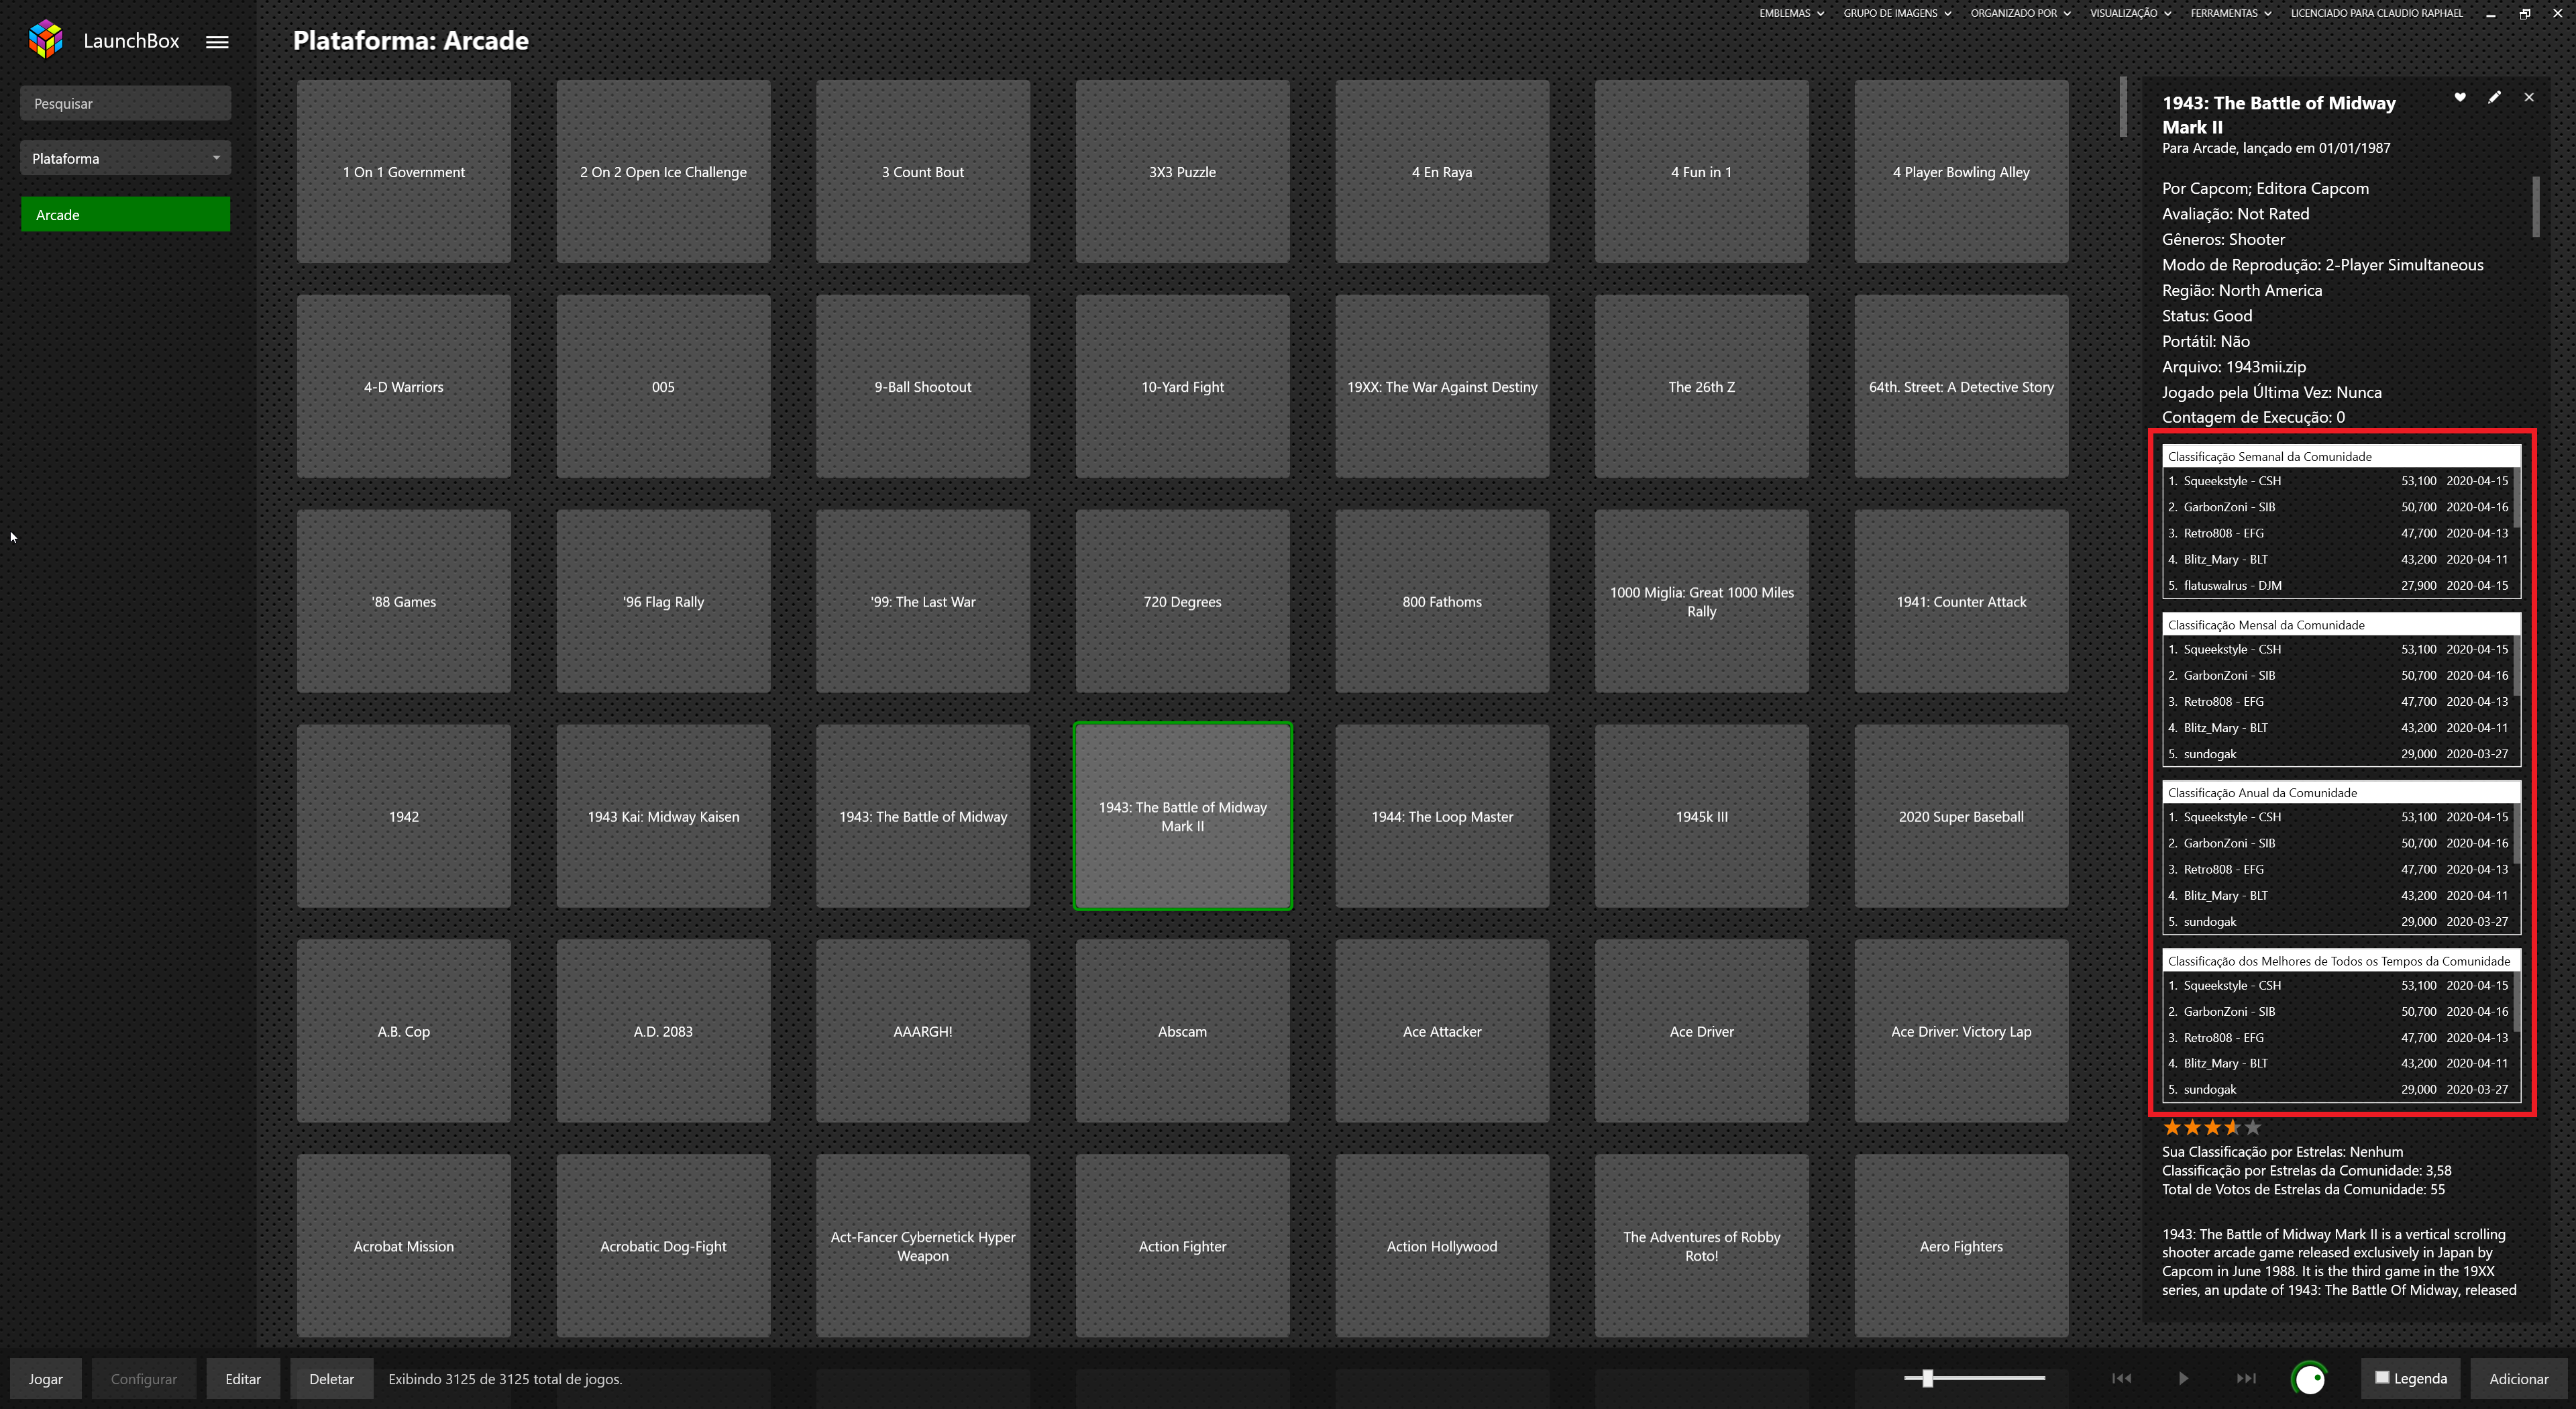
Task: Select the Aero Fighters tile
Action: [1961, 1246]
